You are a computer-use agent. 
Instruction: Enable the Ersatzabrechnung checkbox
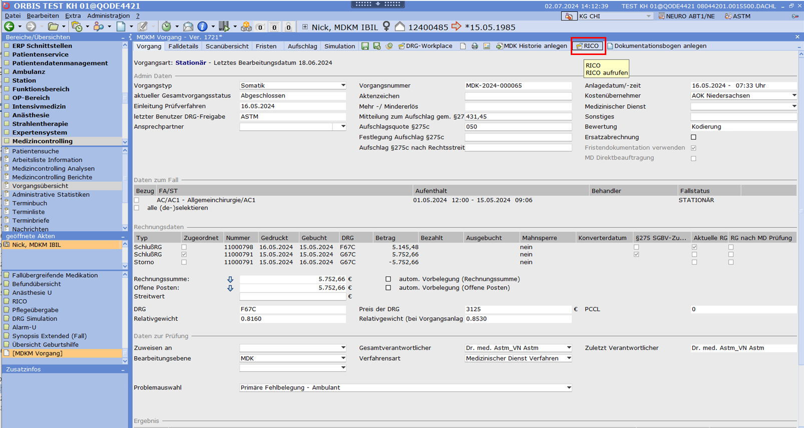(x=693, y=137)
